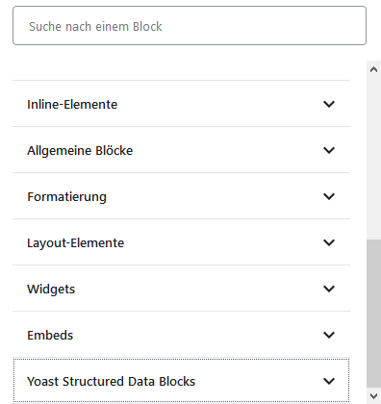This screenshot has height=404, width=381.
Task: Open the Allgemeine Blöcke category
Action: click(x=80, y=150)
